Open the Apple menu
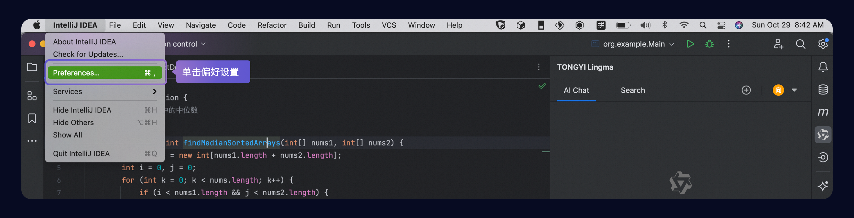 click(37, 25)
